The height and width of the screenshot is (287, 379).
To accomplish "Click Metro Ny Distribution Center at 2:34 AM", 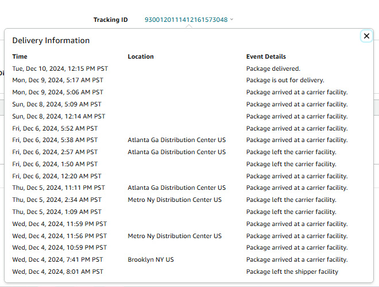I will coord(175,200).
